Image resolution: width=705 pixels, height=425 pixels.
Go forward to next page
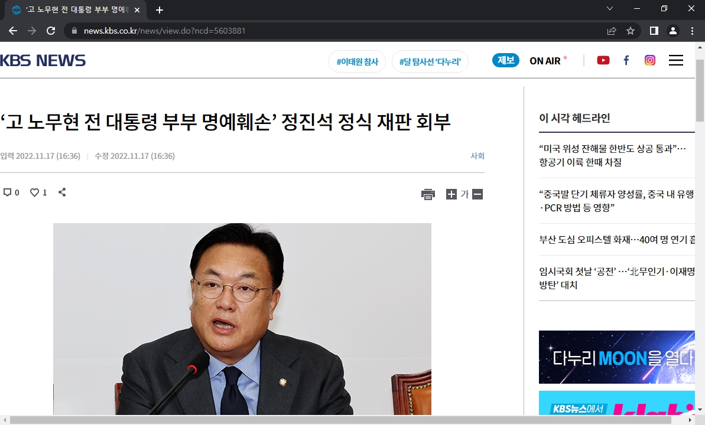[x=31, y=31]
